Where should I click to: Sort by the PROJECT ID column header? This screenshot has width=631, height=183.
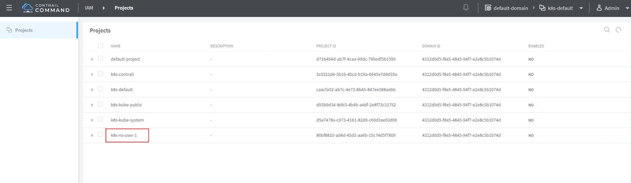(x=326, y=46)
